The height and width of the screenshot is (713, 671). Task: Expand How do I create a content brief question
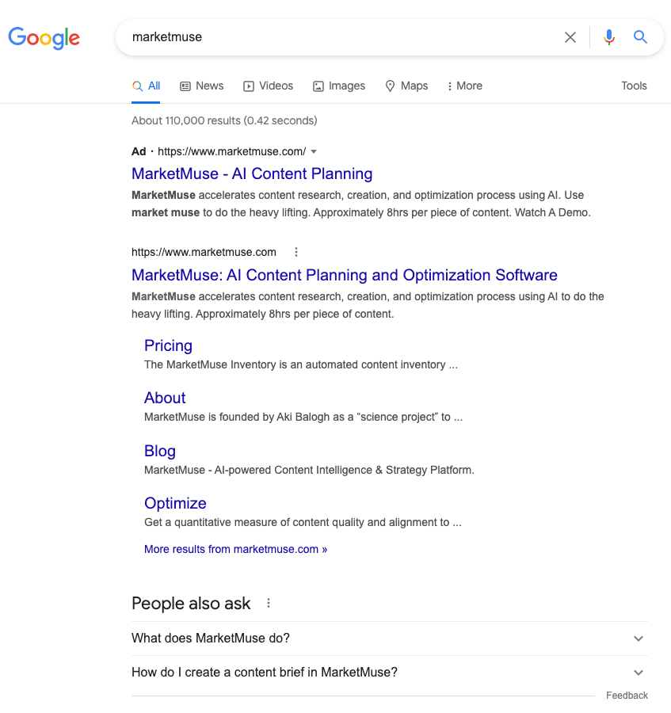click(x=639, y=672)
